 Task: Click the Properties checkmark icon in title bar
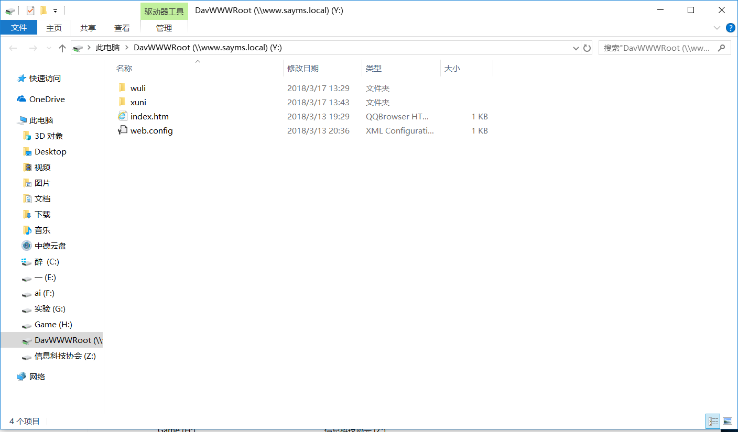(x=30, y=10)
